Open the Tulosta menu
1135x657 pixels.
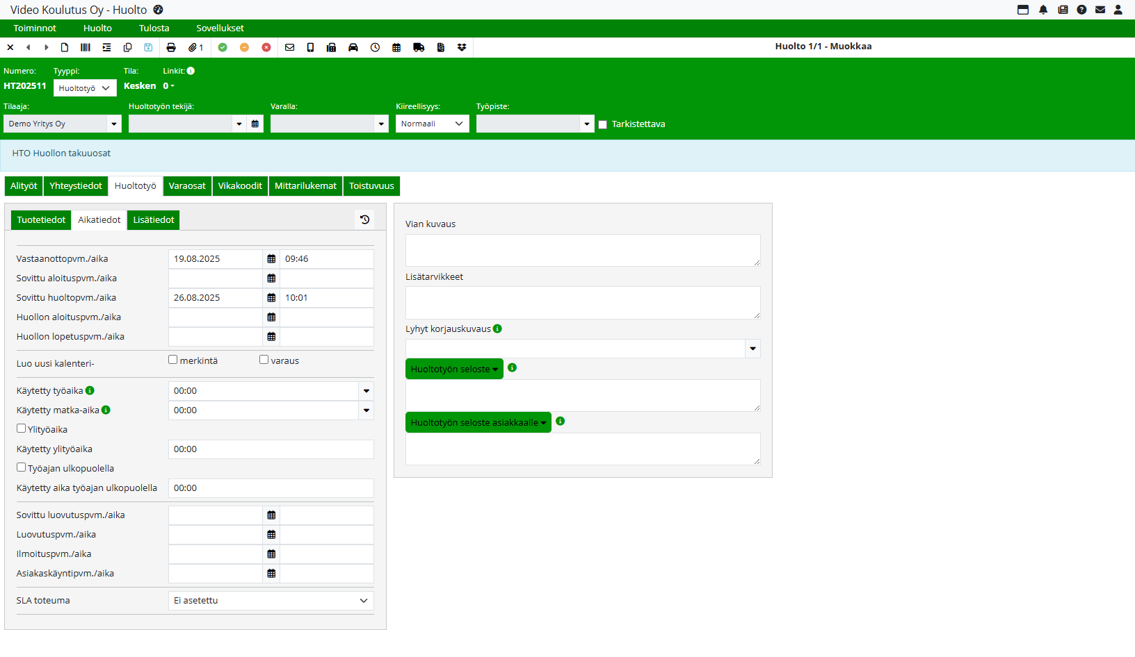154,28
